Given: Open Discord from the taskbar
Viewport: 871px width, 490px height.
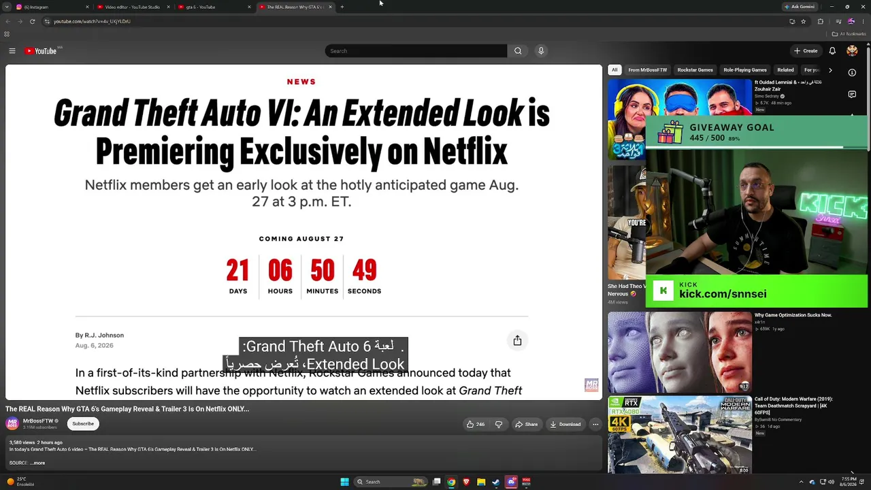Looking at the screenshot, I should point(511,482).
